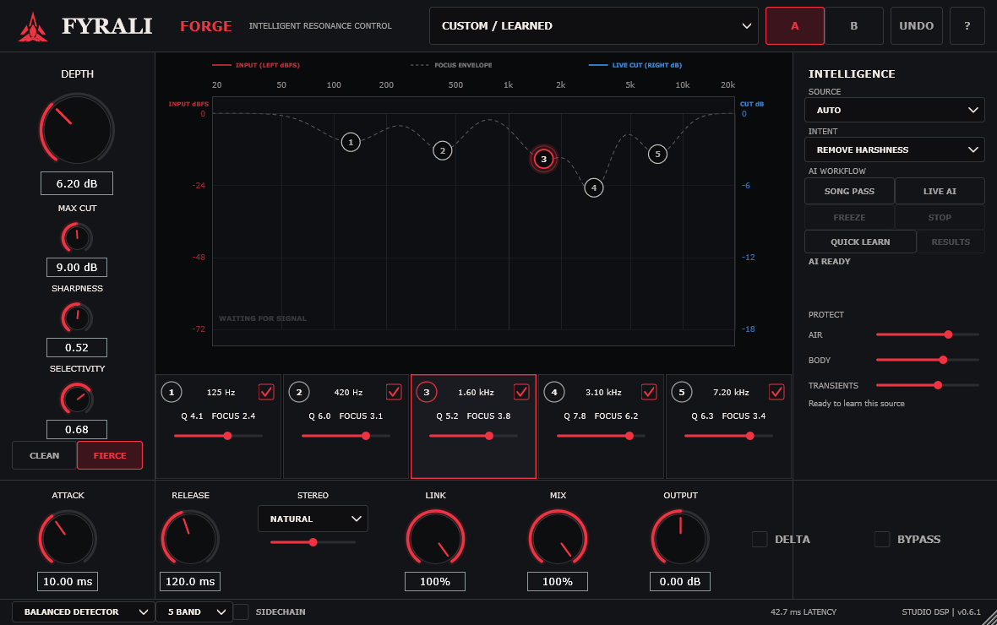Switch to Fierce mode
This screenshot has height=625, width=997.
(110, 455)
